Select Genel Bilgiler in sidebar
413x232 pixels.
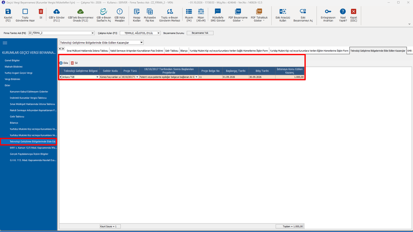click(12, 60)
